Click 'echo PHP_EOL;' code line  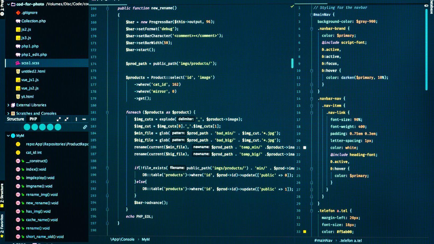(139, 217)
